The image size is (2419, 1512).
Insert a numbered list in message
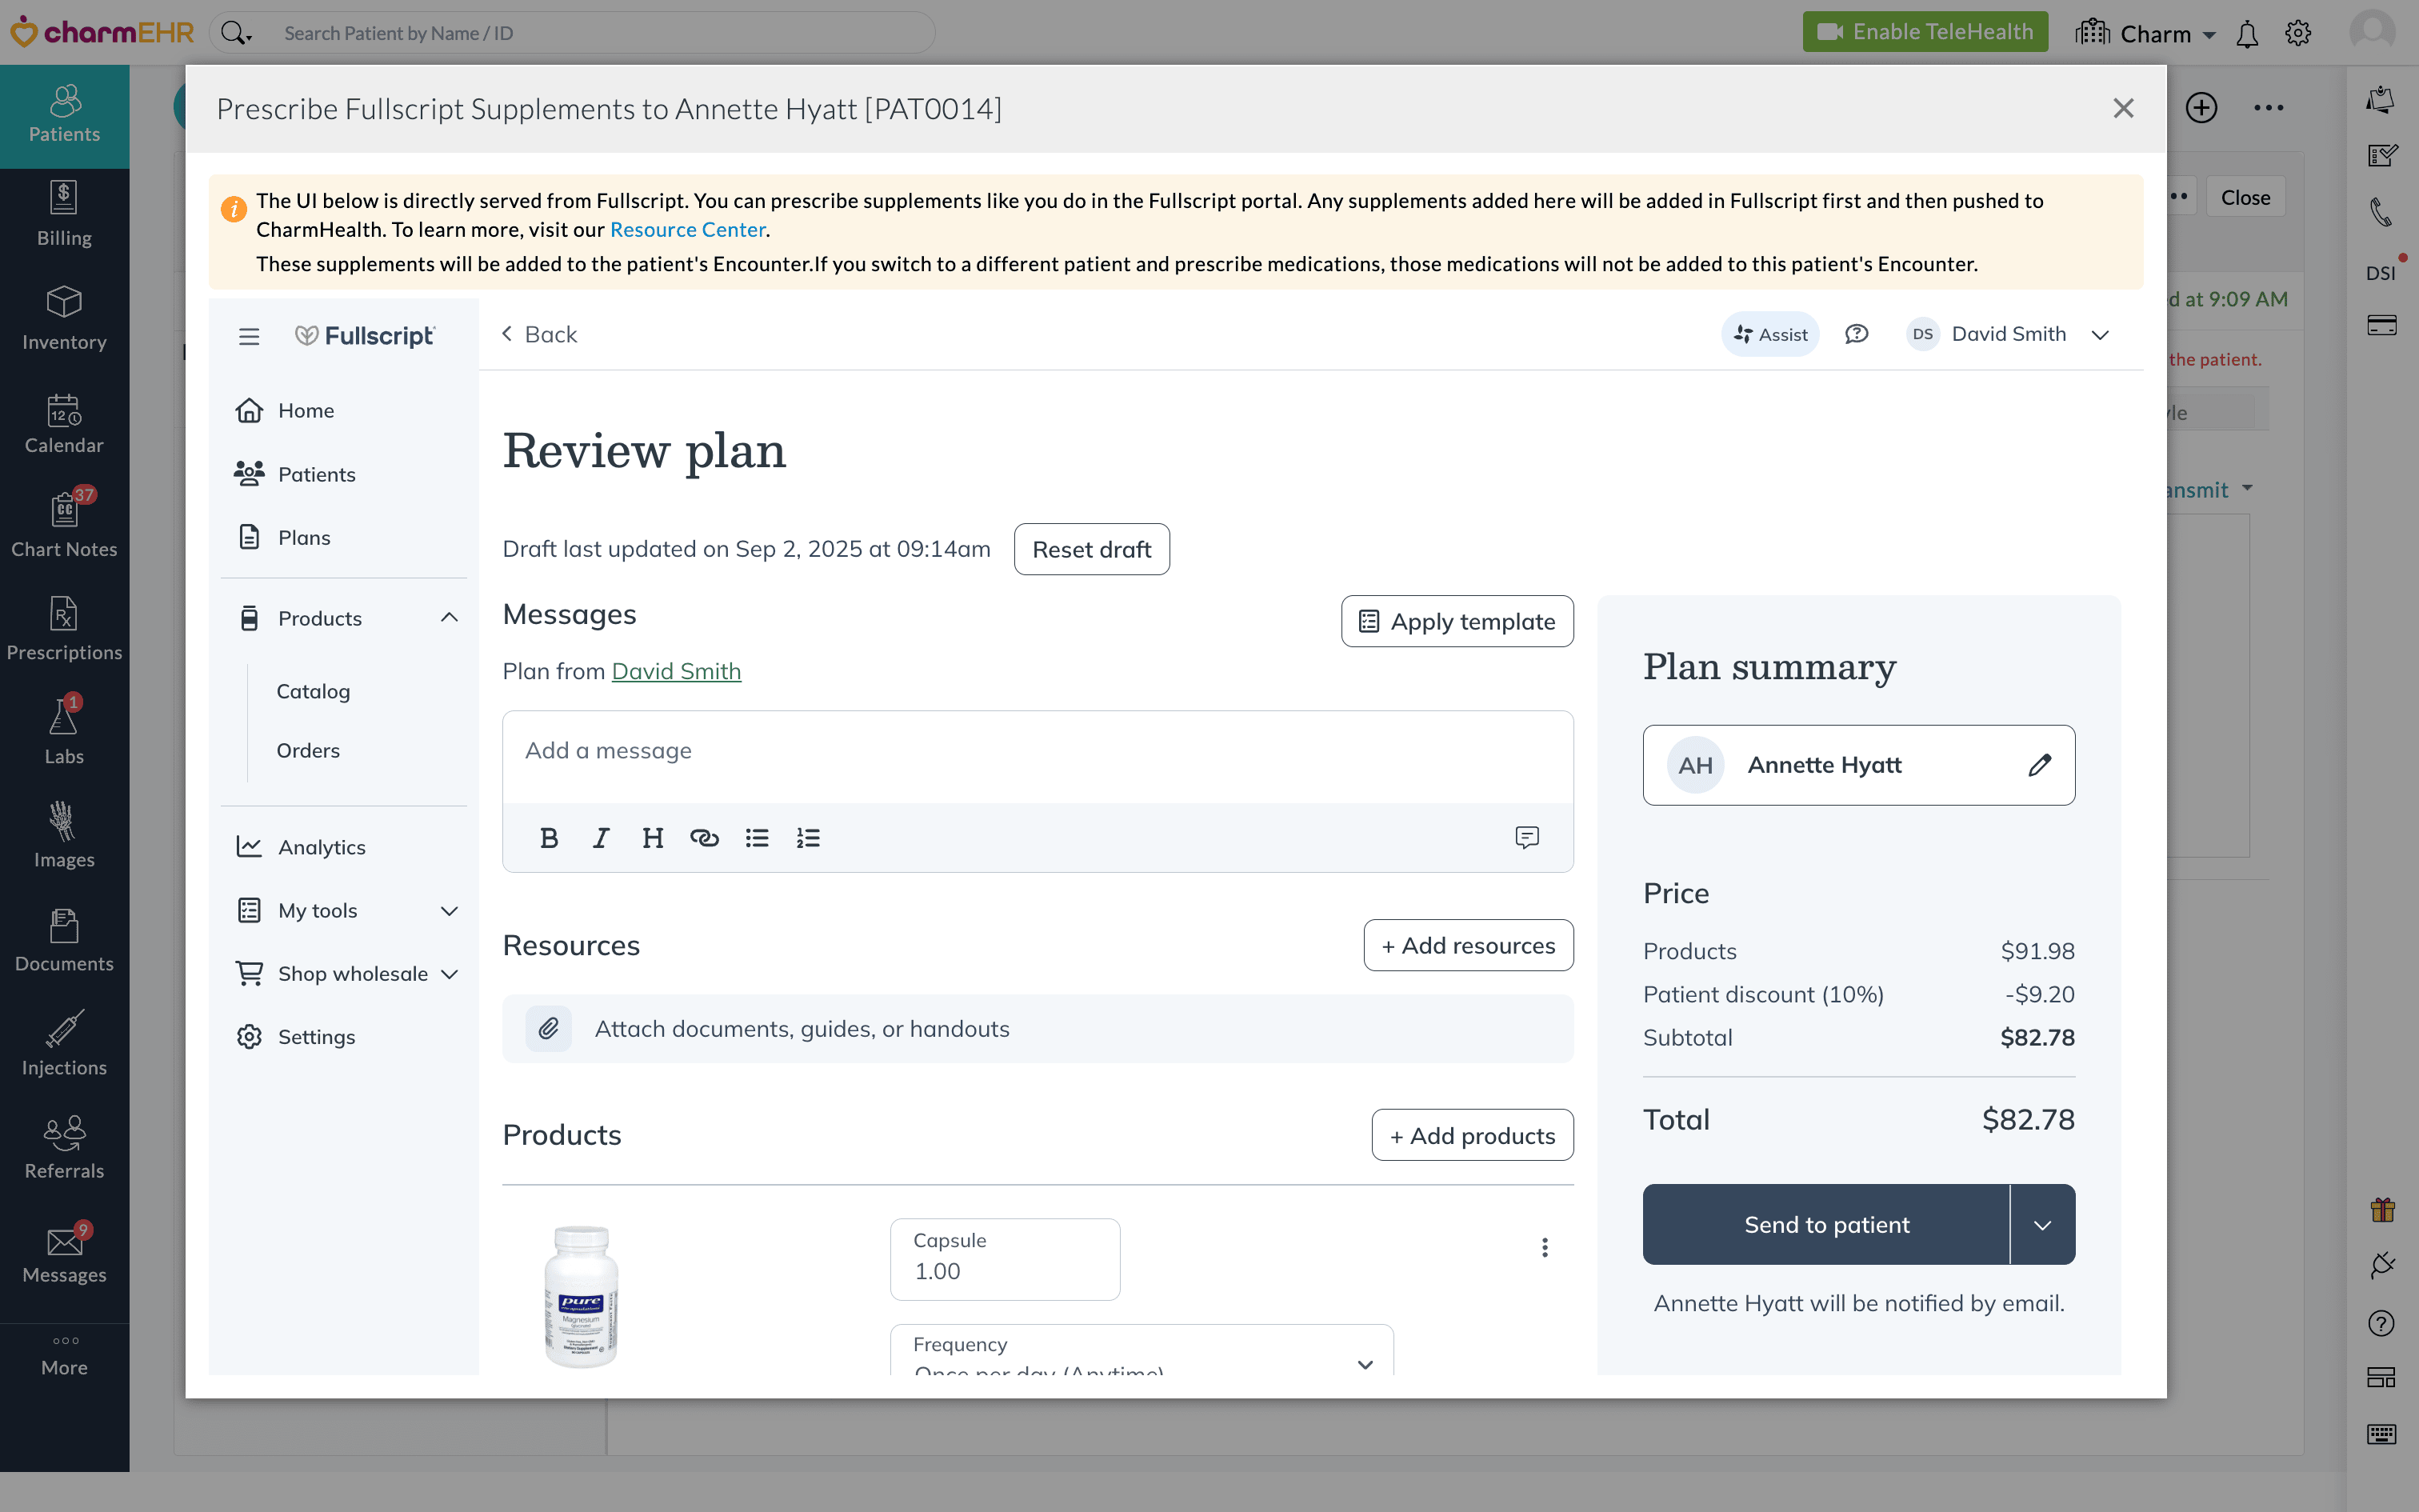[x=808, y=838]
